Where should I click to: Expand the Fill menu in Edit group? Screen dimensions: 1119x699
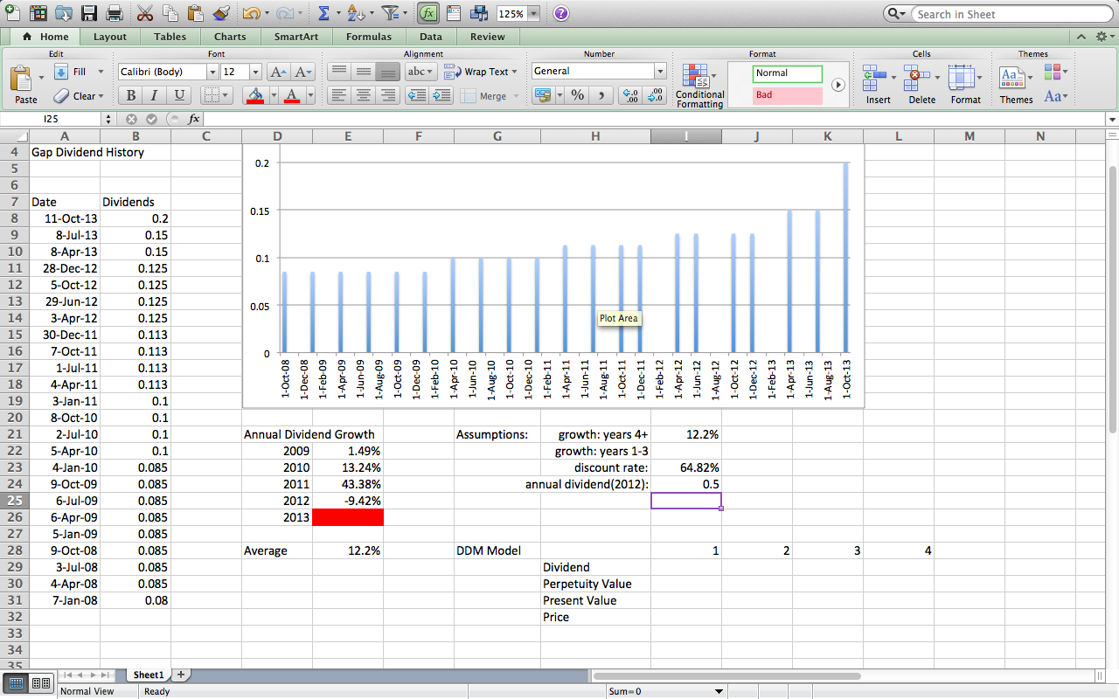[101, 72]
